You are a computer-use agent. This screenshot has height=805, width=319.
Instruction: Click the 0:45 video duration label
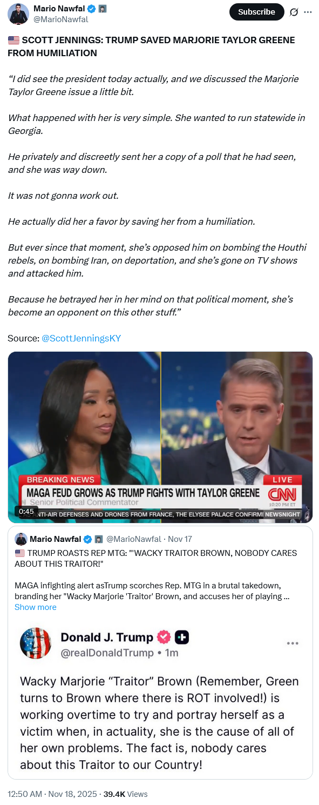(26, 511)
